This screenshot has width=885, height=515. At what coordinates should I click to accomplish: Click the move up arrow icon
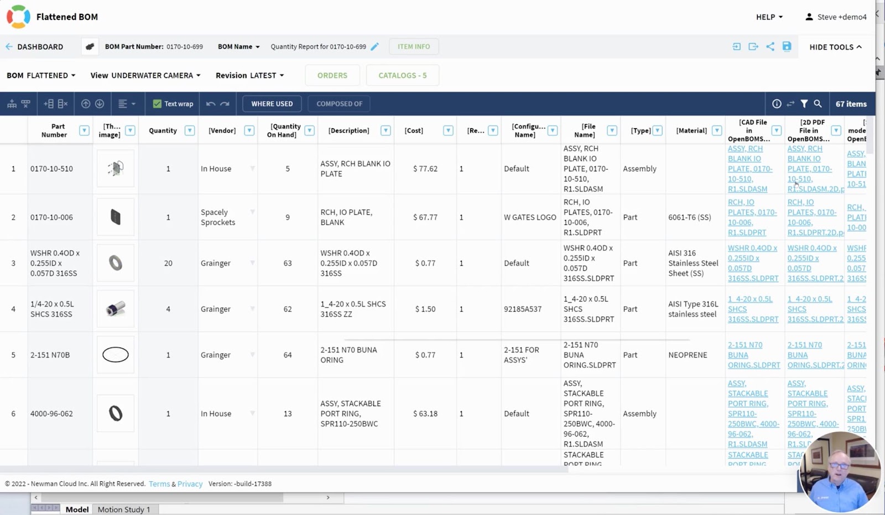click(x=86, y=104)
